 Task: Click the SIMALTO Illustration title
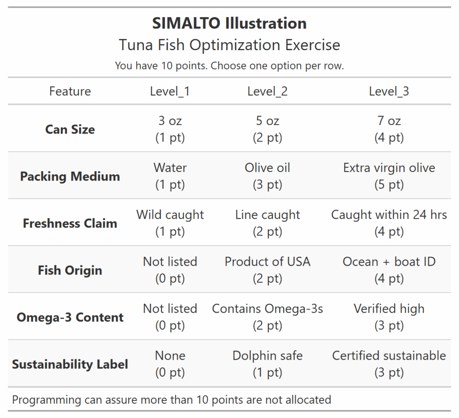229,23
